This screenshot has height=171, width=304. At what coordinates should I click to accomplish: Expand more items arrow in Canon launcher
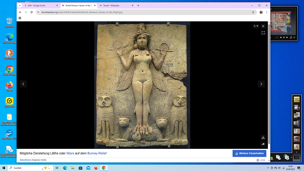(x=297, y=152)
